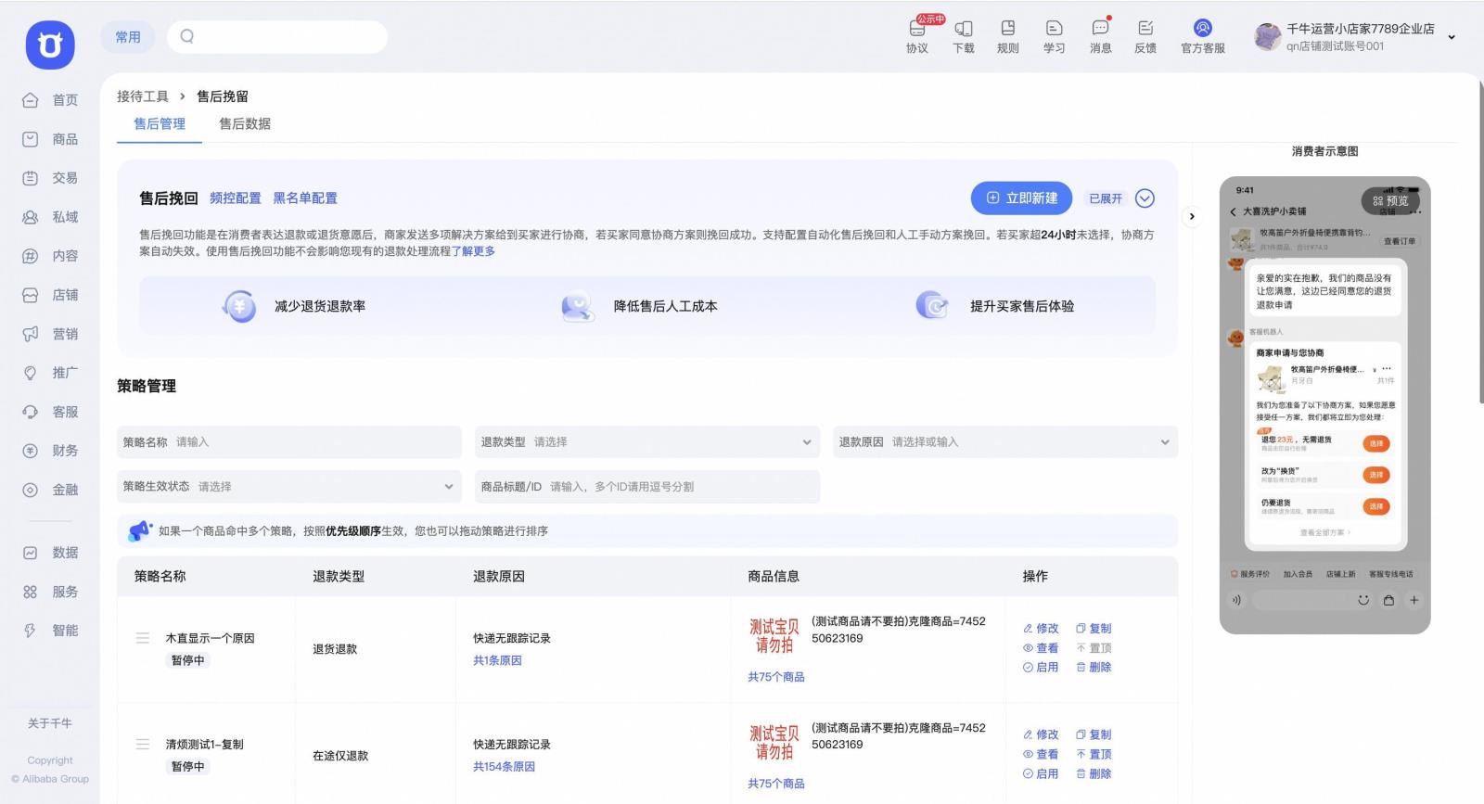Screen dimensions: 1484x804
Task: Open the 黑名单配置 link
Action: [x=305, y=198]
